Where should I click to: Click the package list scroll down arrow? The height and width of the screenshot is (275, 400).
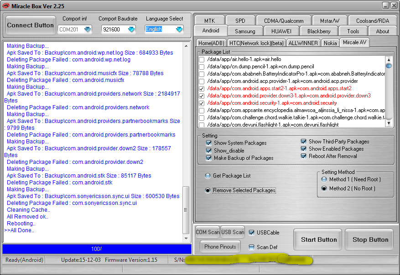(389, 123)
